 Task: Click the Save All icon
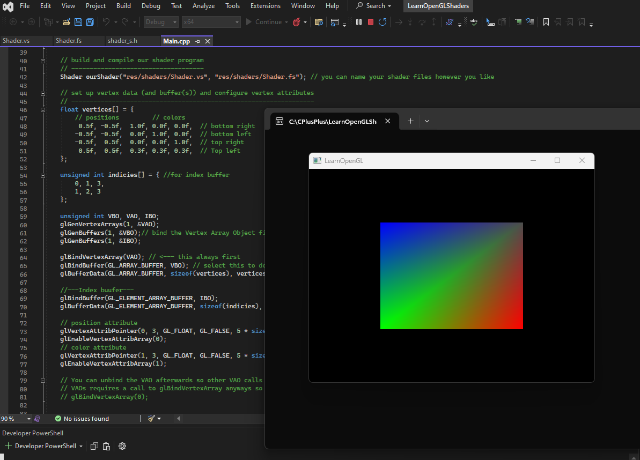pyautogui.click(x=90, y=22)
